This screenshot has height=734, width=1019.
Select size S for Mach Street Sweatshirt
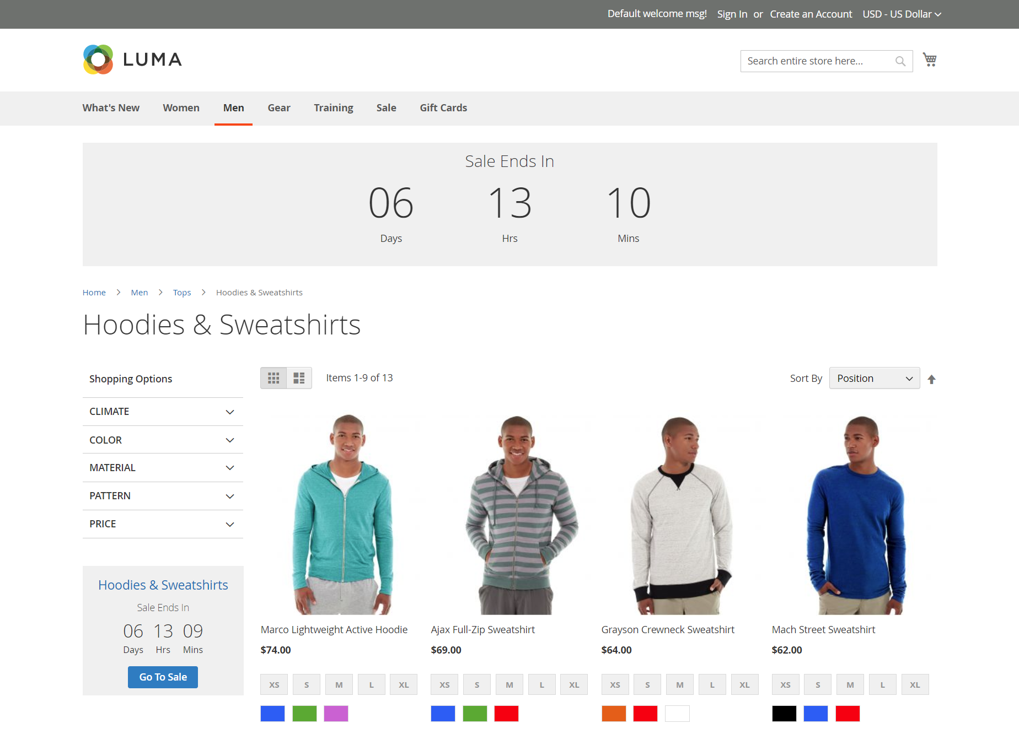(818, 685)
